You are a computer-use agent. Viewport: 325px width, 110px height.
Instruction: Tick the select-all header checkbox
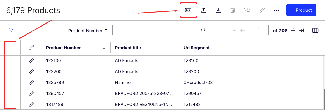point(10,48)
